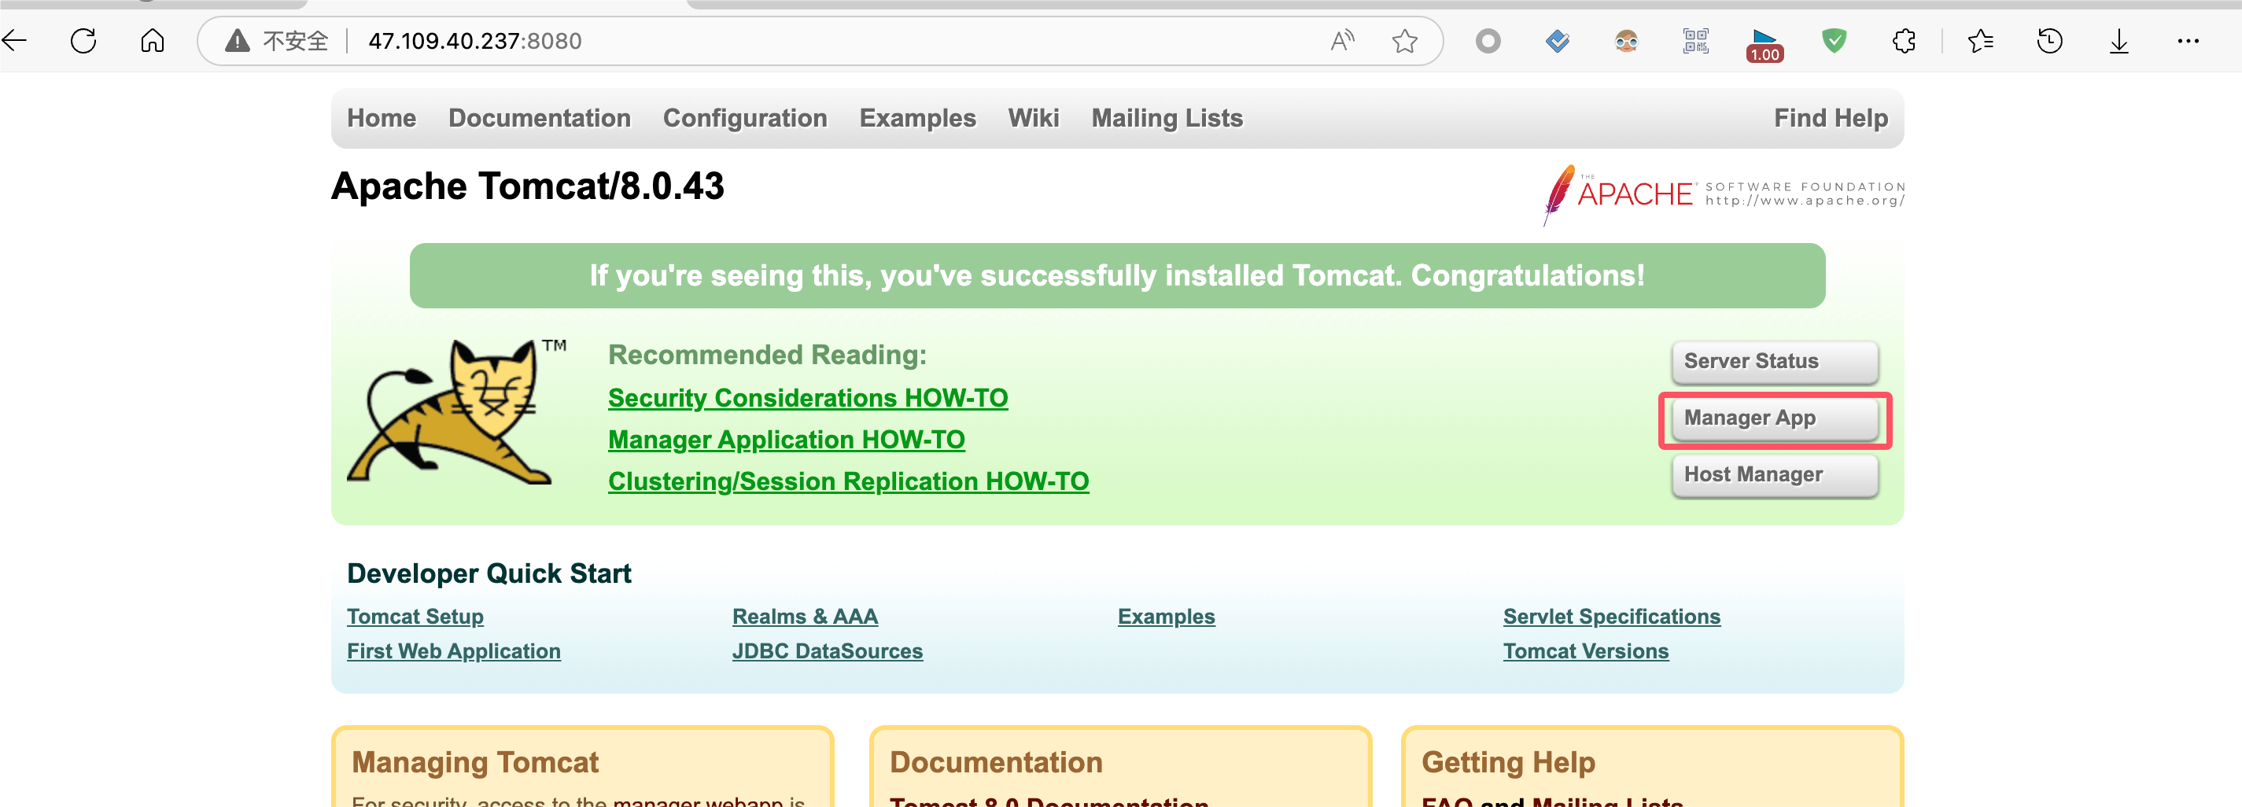Viewport: 2242px width, 807px height.
Task: Reload the page with the refresh icon
Action: coord(83,40)
